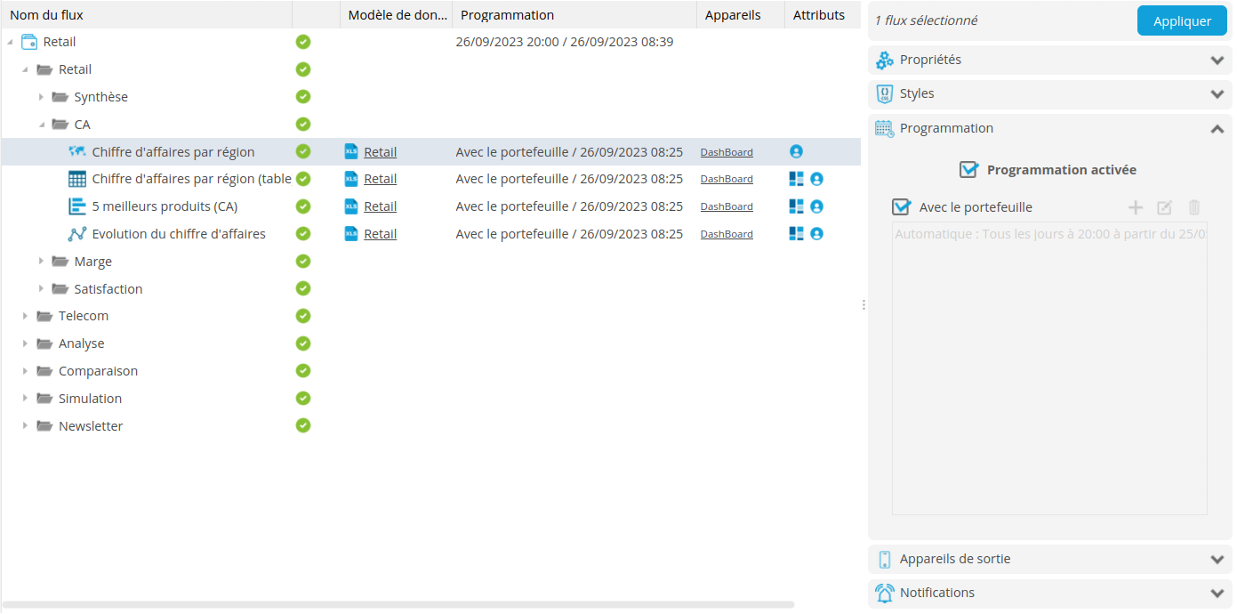Click dashboard layout icon on Evolution row
This screenshot has height=614, width=1237.
coord(797,234)
